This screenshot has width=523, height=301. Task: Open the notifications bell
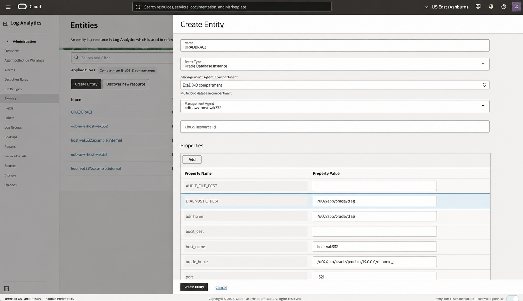click(491, 7)
